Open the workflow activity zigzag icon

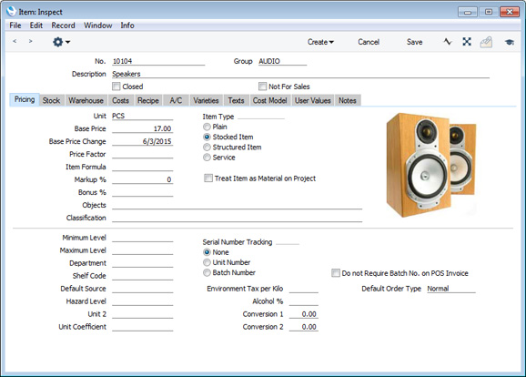448,42
